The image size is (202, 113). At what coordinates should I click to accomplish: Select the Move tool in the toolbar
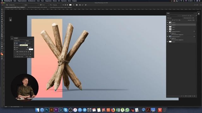tap(2, 9)
